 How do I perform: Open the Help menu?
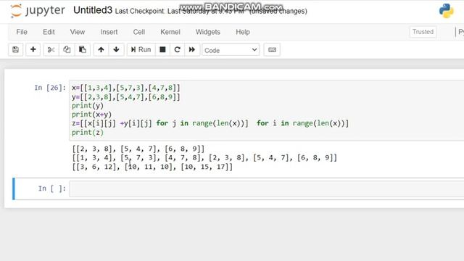pos(243,32)
